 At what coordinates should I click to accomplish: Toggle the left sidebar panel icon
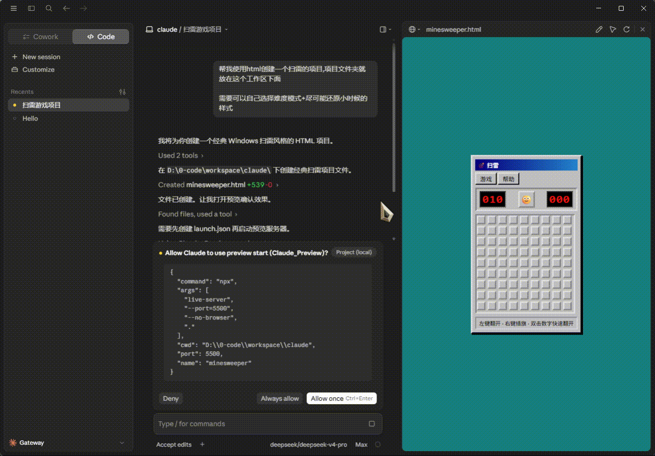tap(31, 8)
